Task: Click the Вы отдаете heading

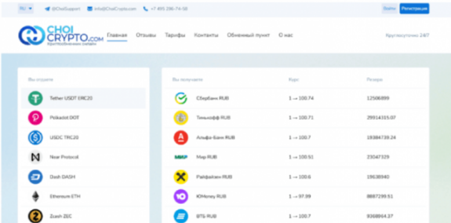Action: coord(41,79)
